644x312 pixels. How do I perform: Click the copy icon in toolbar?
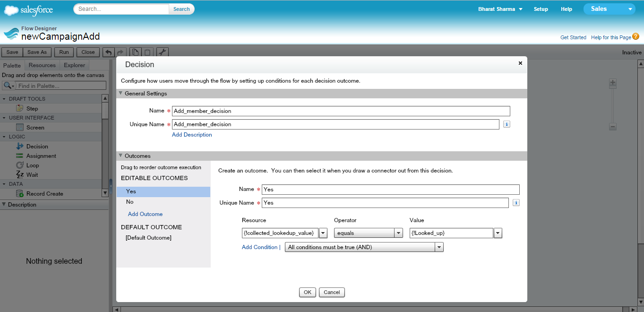pyautogui.click(x=135, y=52)
